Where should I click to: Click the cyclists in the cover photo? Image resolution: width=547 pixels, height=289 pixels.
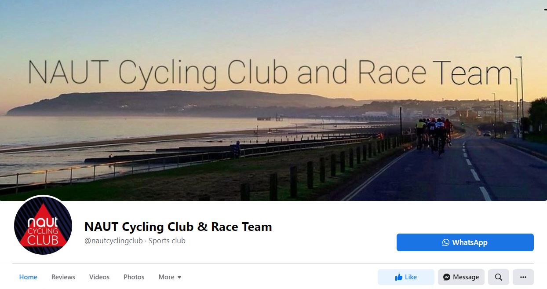coord(434,135)
